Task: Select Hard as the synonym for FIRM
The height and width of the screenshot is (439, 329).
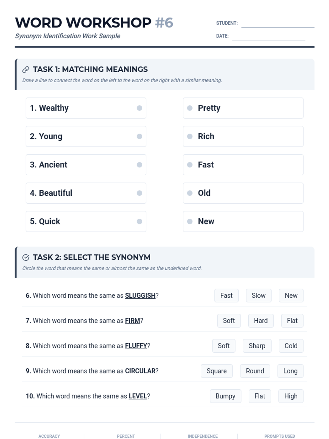Action: [x=261, y=321]
